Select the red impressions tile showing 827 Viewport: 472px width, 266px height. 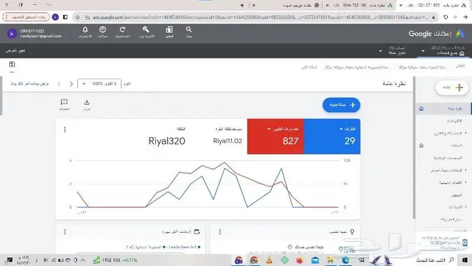click(x=275, y=136)
